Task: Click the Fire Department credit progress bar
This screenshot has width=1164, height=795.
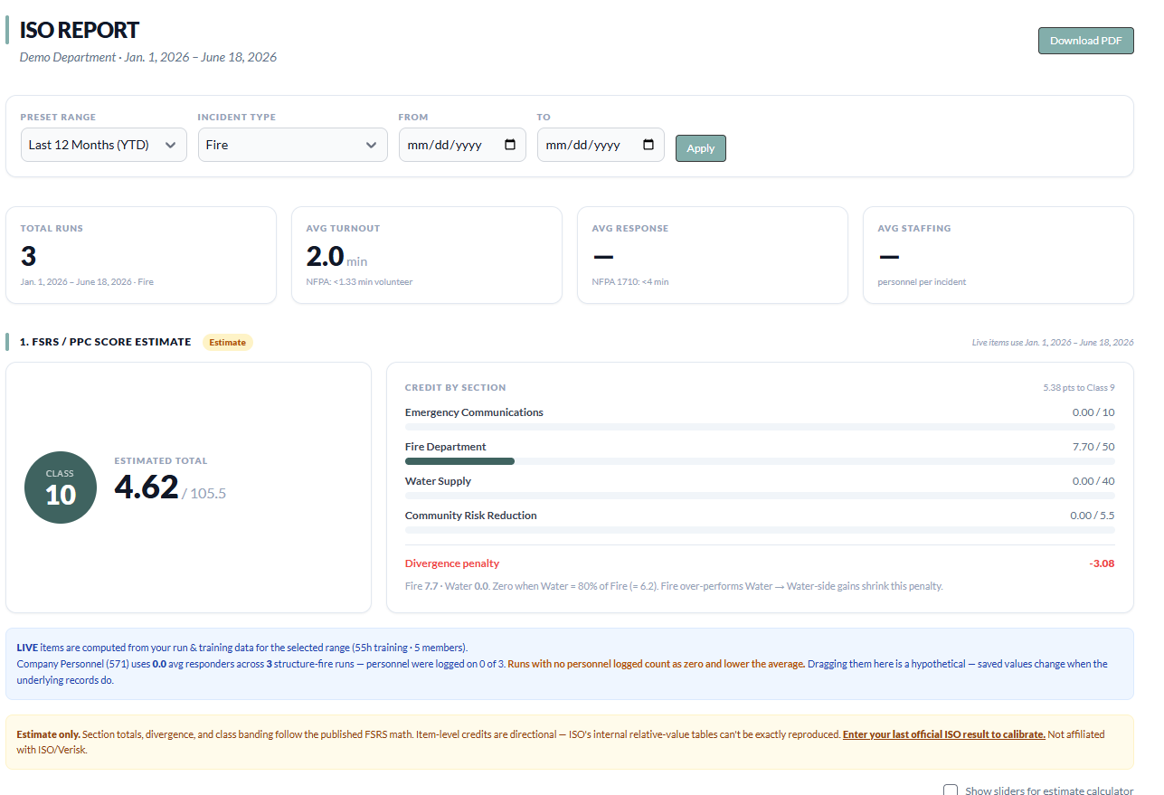Action: [760, 461]
